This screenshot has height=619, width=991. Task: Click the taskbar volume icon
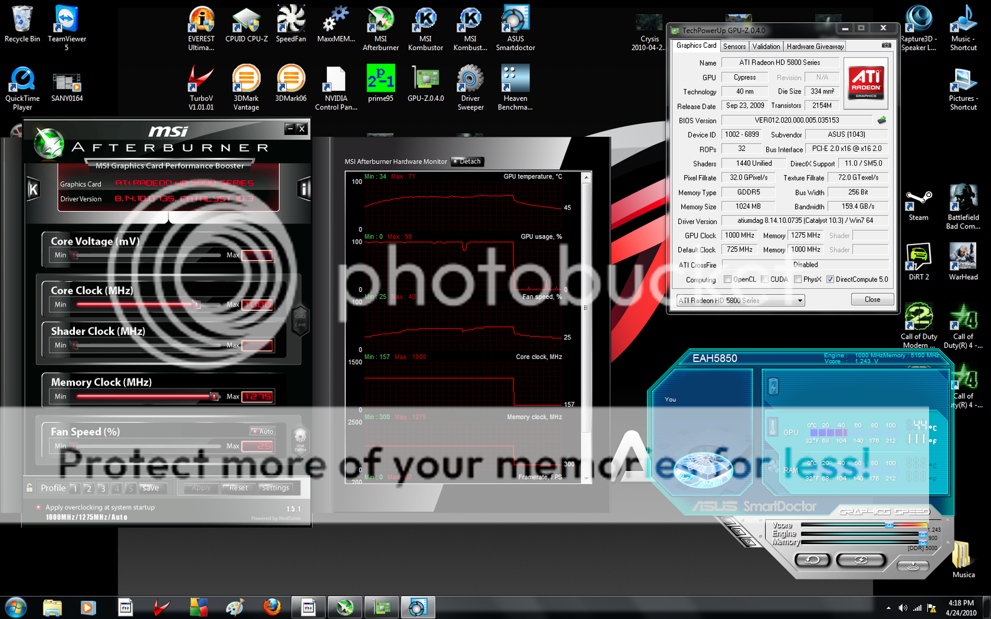tap(903, 608)
